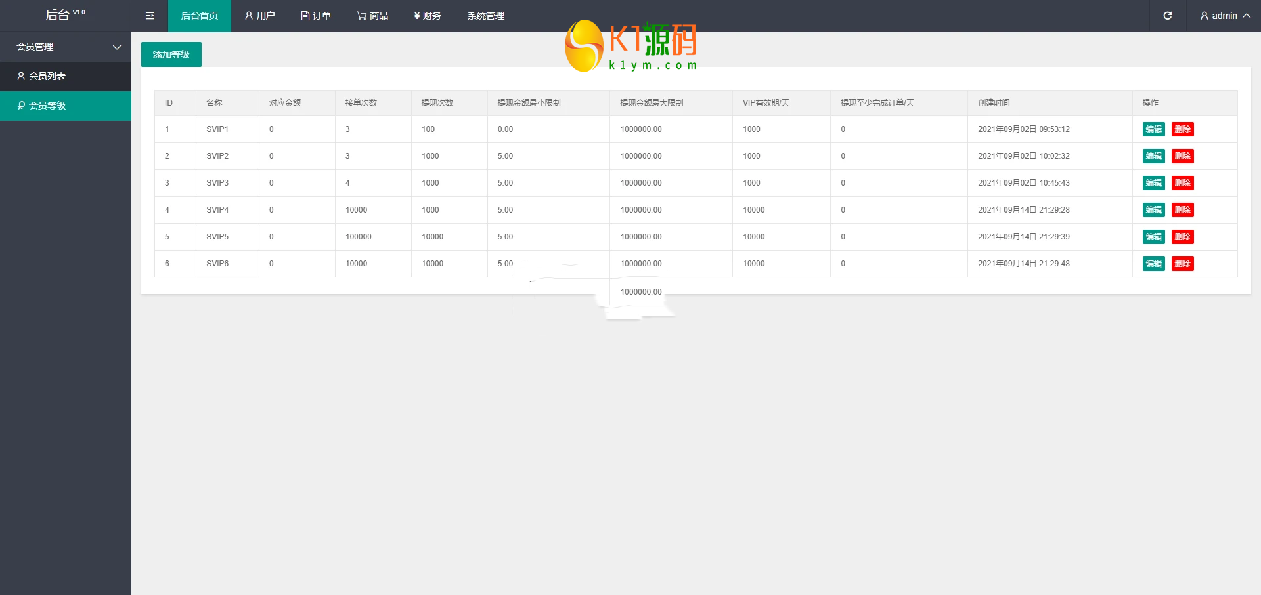This screenshot has height=595, width=1261.
Task: Open 会员列表 in the sidebar
Action: click(x=66, y=76)
